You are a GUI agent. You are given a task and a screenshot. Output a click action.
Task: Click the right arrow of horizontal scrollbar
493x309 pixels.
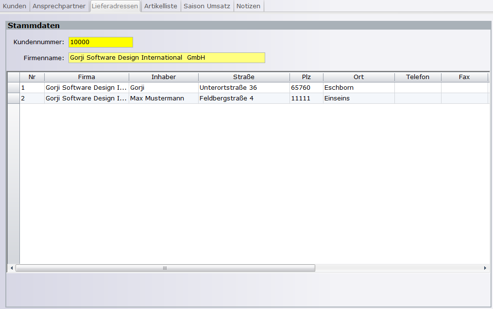[485, 268]
